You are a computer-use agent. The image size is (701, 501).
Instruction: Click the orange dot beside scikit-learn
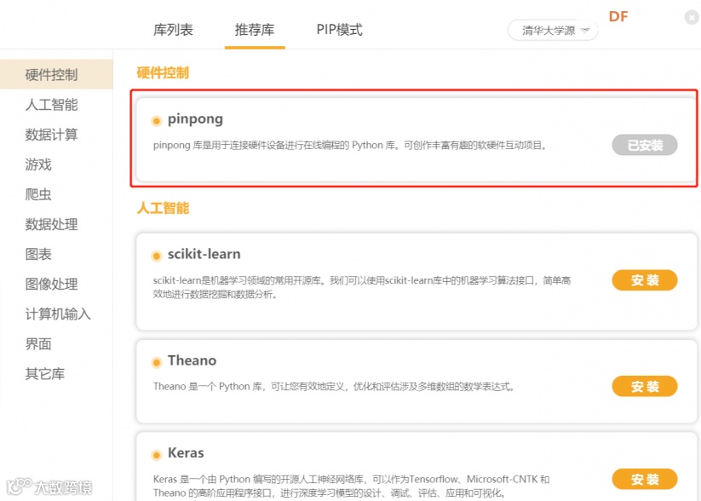[x=157, y=256]
